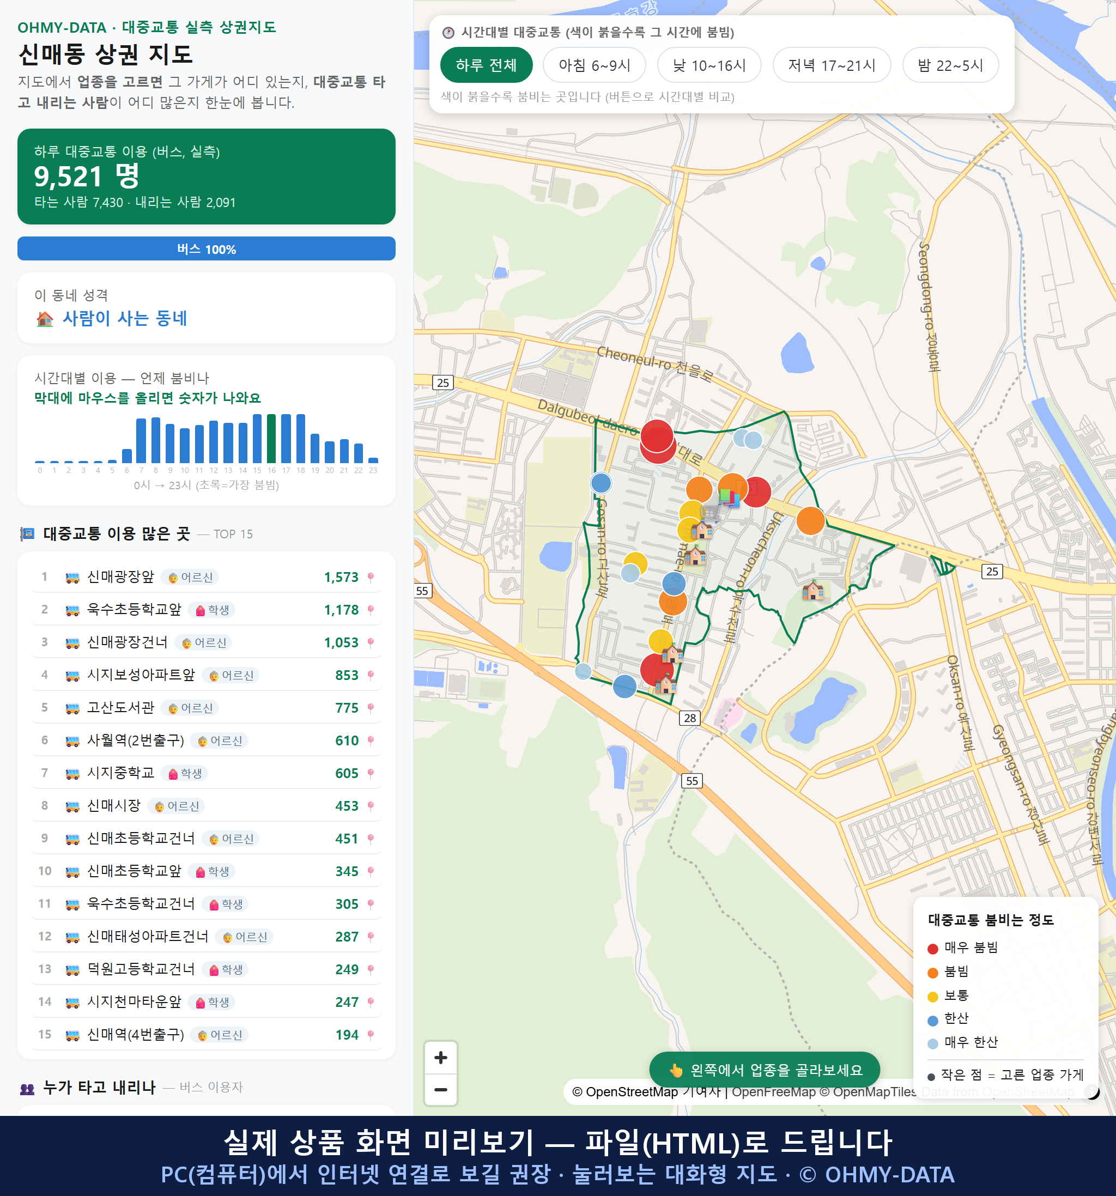Click the pin icon for 신매광장건너

pos(371,642)
